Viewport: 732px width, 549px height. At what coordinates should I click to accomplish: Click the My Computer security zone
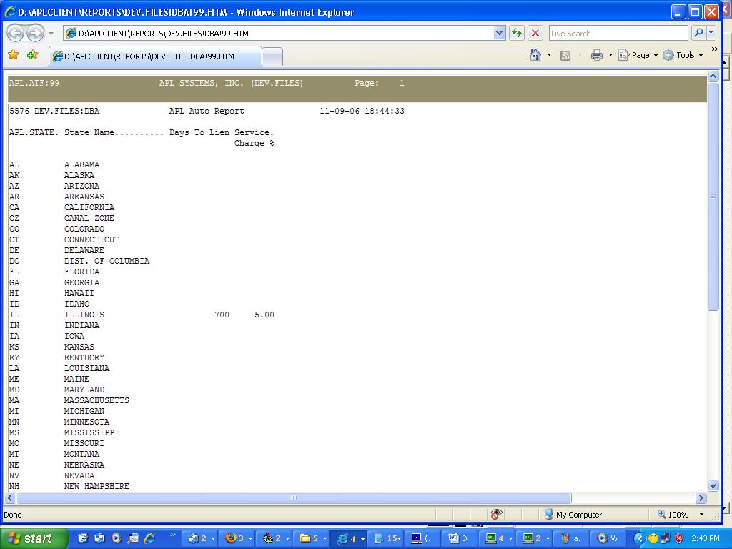tap(573, 515)
